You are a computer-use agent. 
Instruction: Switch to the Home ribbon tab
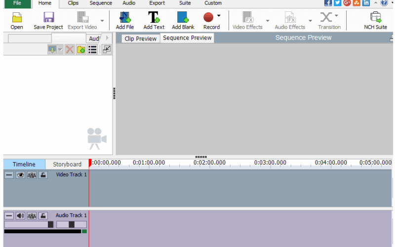45,3
